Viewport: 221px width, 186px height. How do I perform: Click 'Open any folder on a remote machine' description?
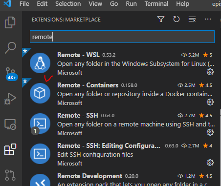pos(136,124)
